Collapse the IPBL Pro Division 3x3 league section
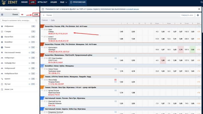Image resolution: width=203 pixels, height=114 pixels. pos(199,26)
